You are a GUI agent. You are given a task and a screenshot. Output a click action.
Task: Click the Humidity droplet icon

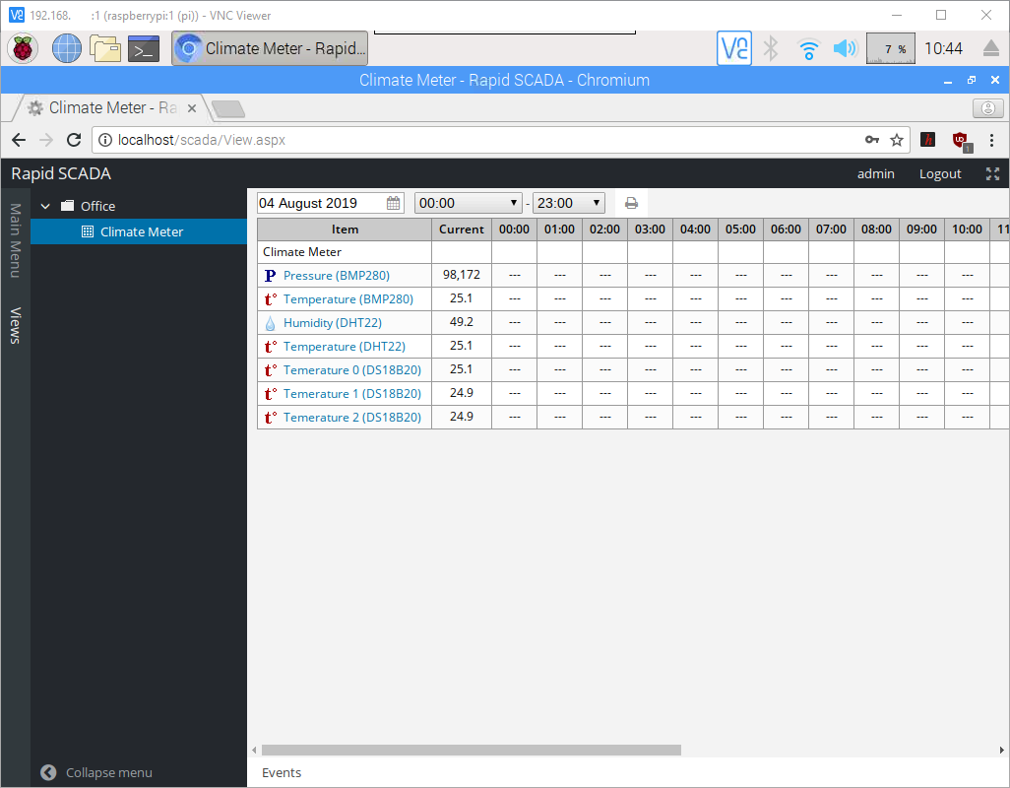[x=270, y=323]
